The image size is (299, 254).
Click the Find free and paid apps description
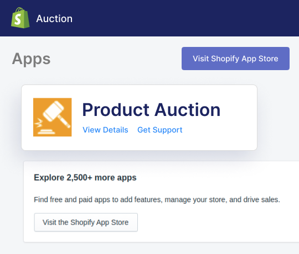point(157,200)
